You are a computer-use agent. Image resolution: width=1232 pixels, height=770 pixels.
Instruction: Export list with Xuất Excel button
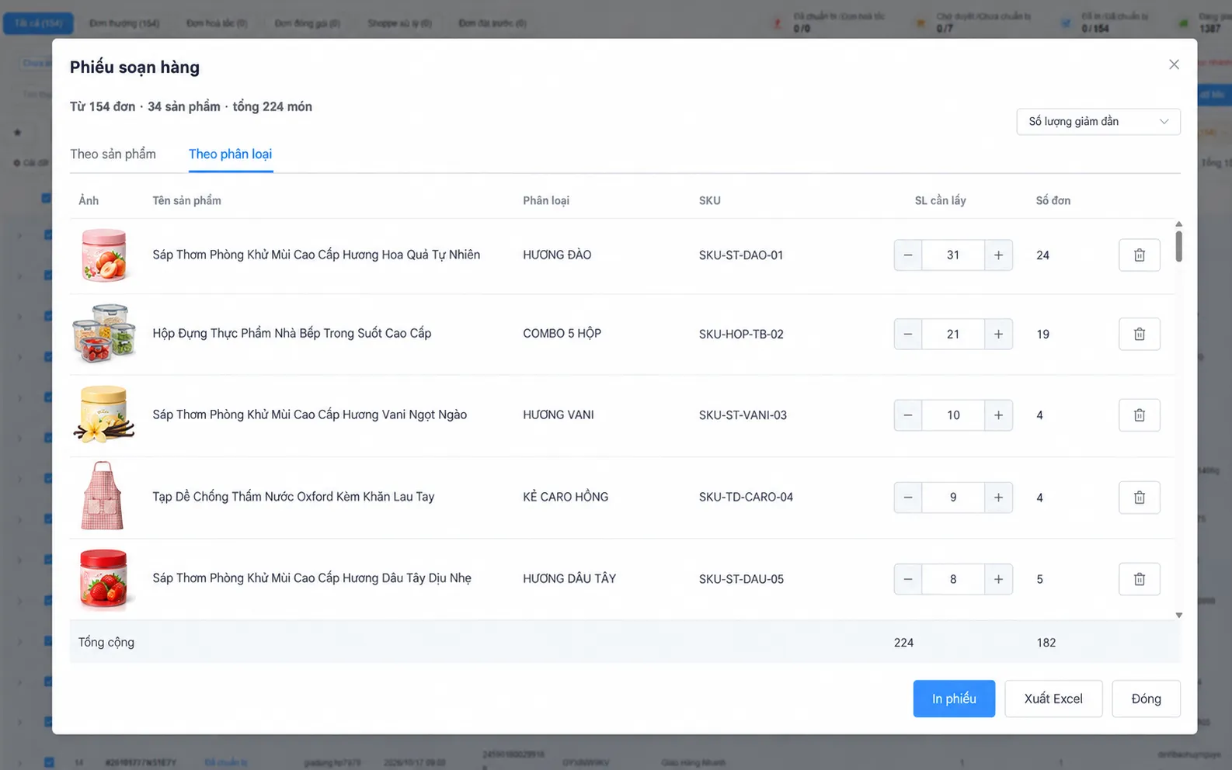point(1053,699)
